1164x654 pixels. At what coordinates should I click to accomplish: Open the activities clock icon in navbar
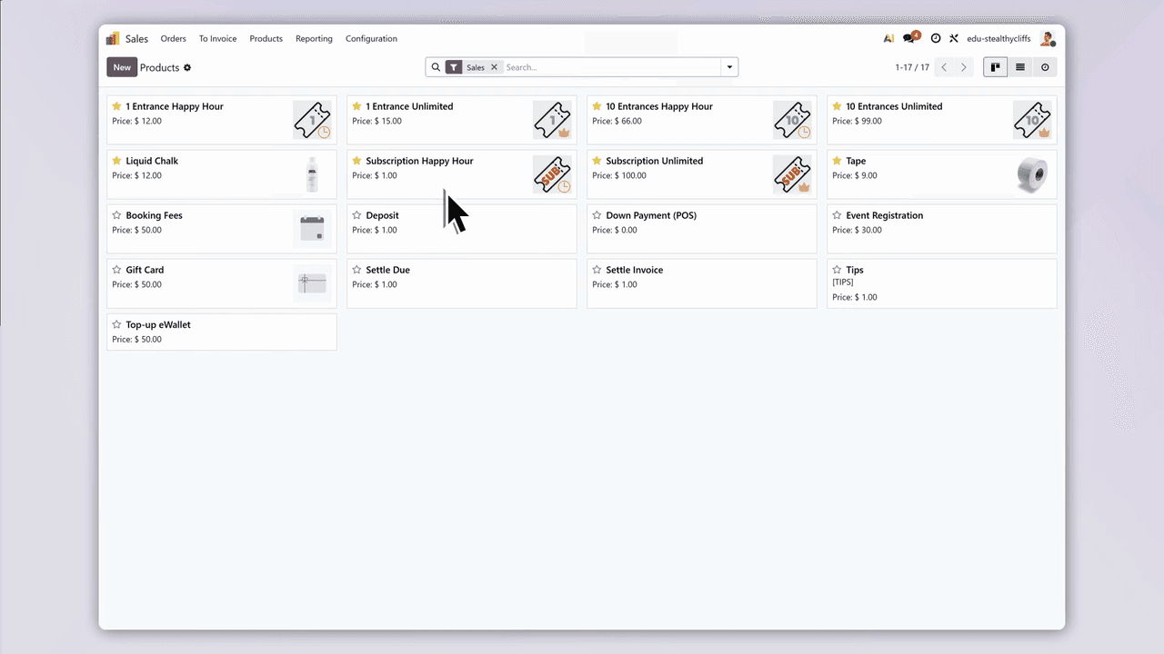(935, 39)
